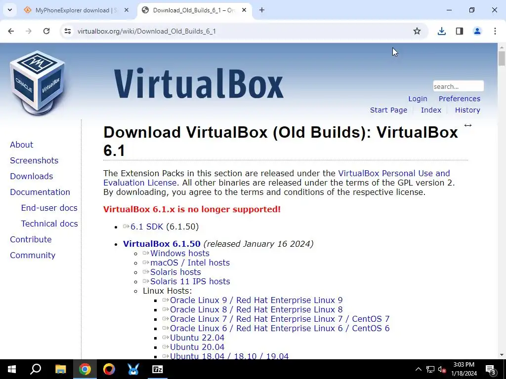
Task: Reload the current page
Action: click(46, 31)
